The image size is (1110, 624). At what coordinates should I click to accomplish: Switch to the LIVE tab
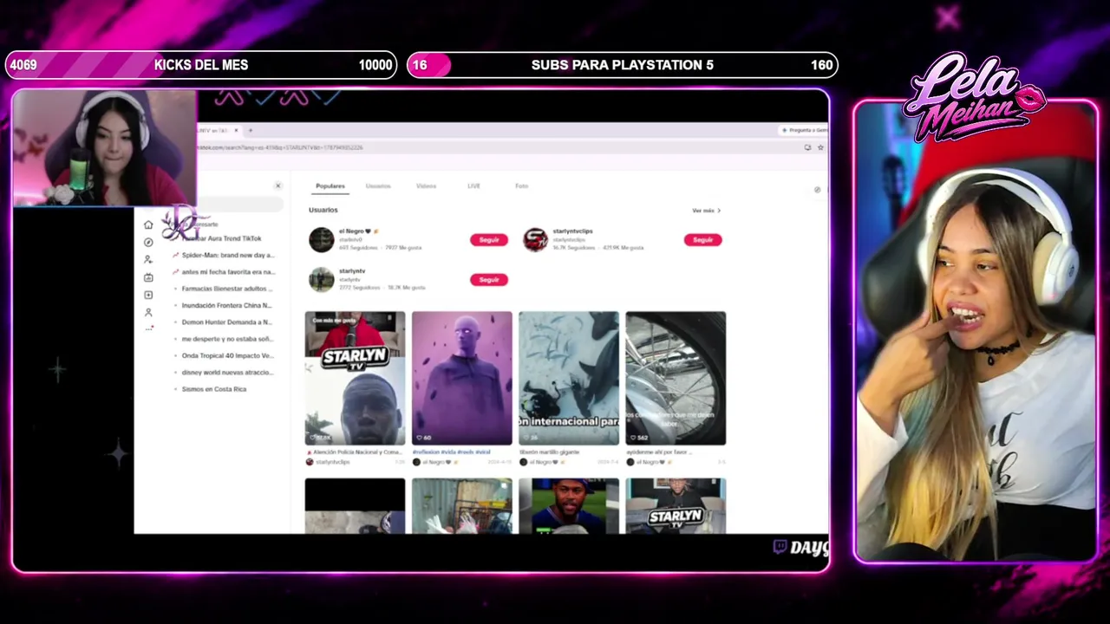[473, 186]
